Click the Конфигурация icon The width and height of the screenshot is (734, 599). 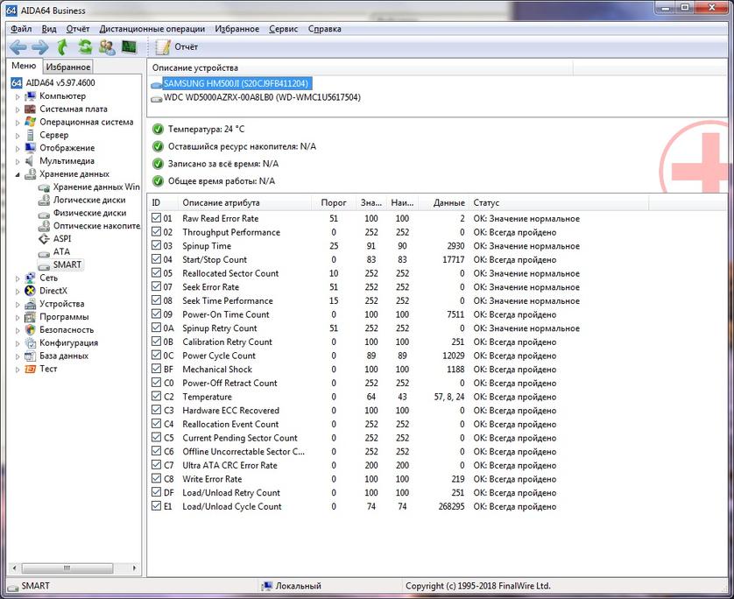coord(31,343)
